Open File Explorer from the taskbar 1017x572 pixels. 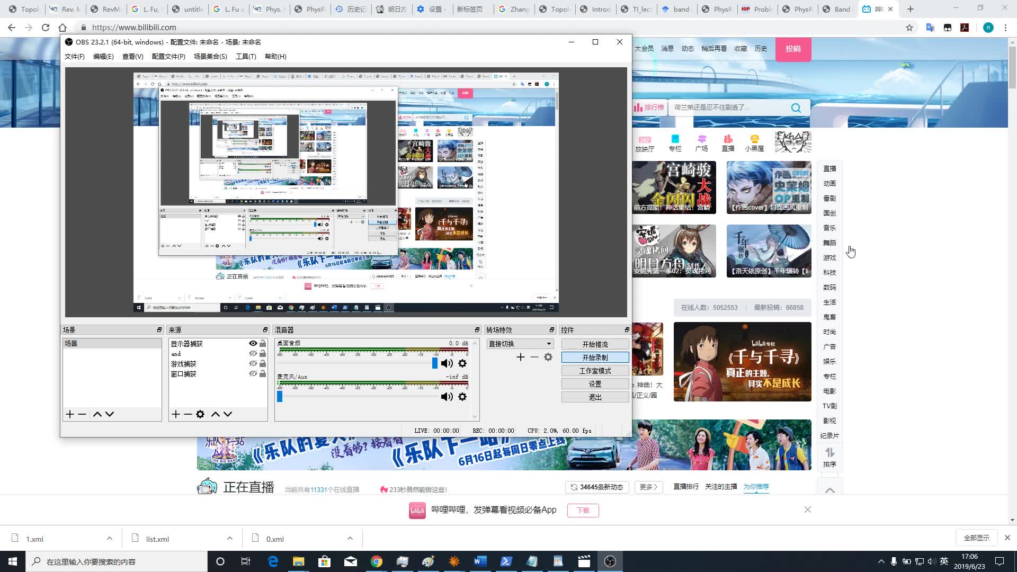click(x=299, y=561)
